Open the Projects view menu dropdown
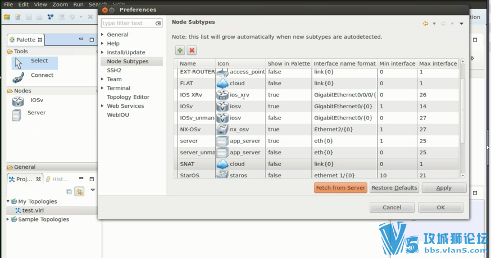The height and width of the screenshot is (258, 491). pos(93,190)
